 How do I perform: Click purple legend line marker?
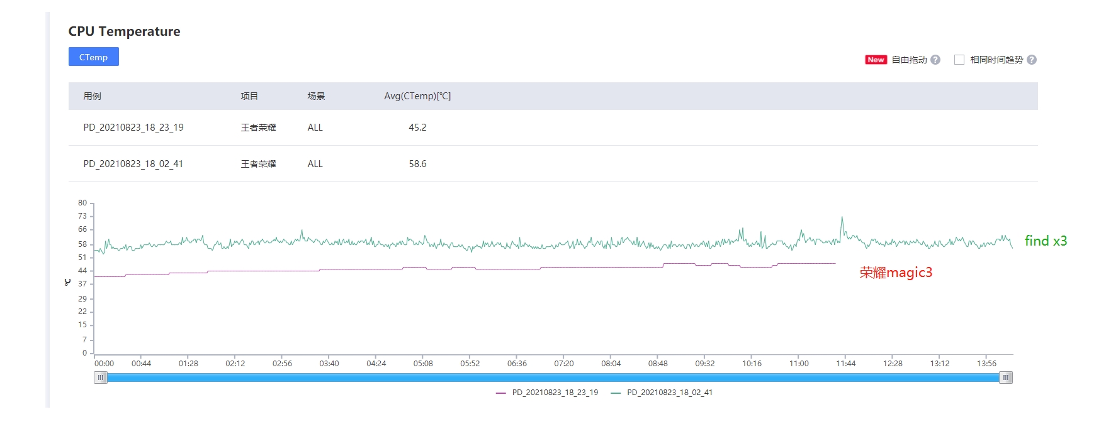click(x=501, y=393)
